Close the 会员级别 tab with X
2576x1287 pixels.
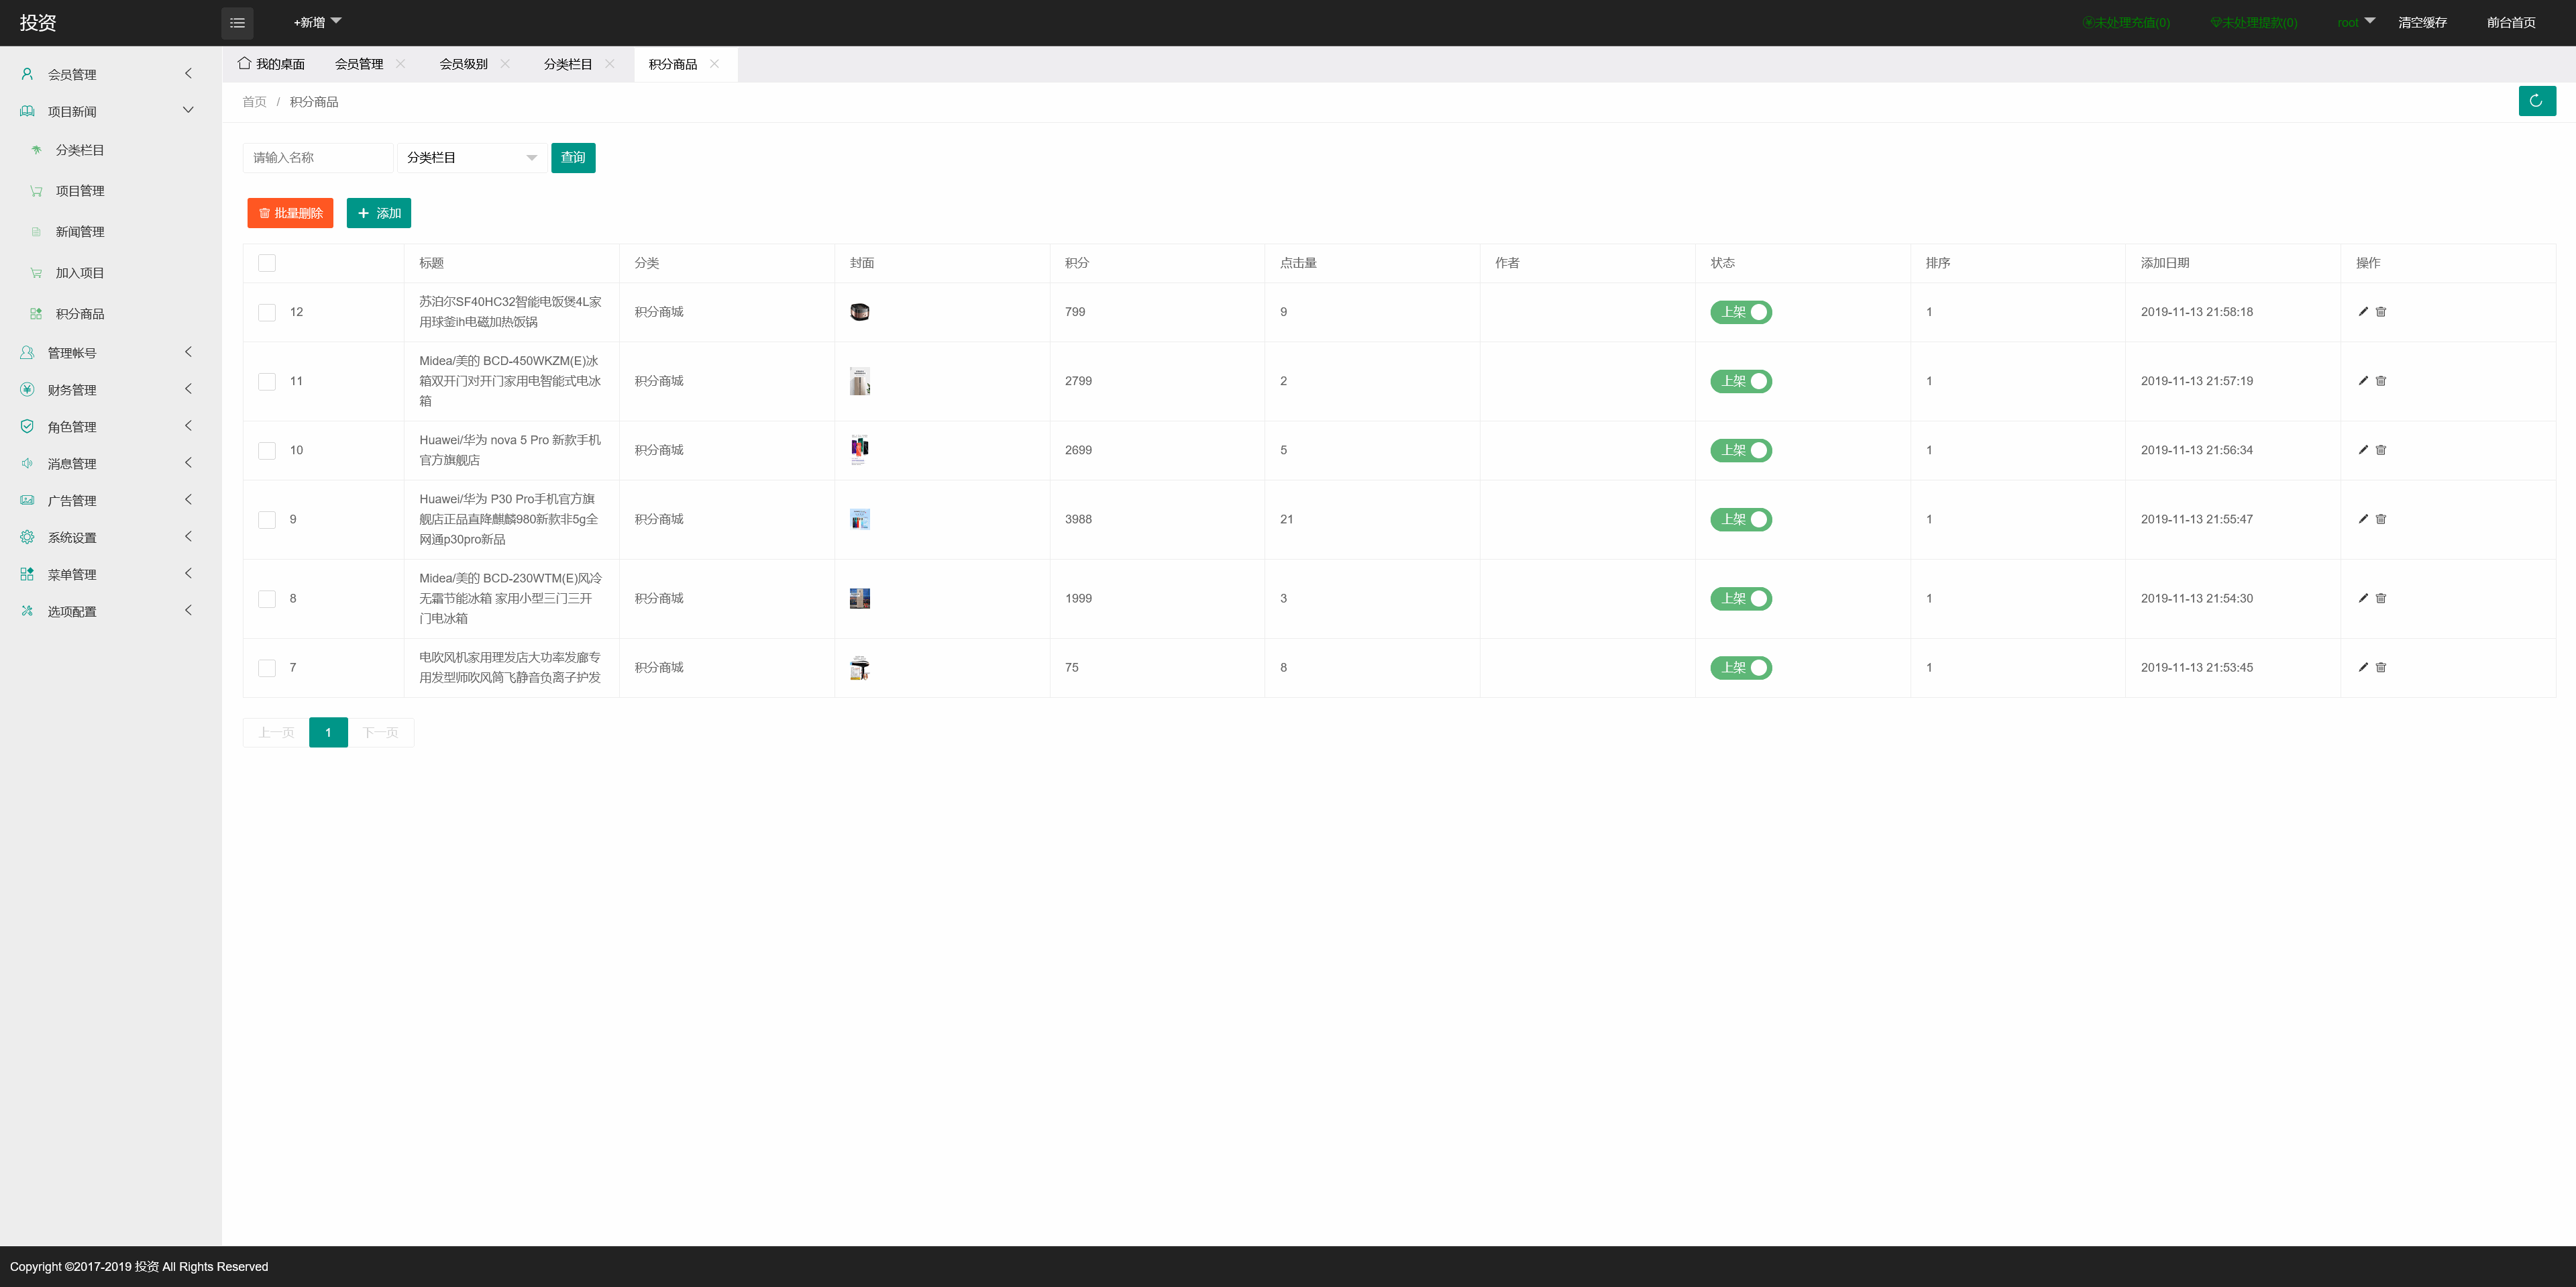click(x=505, y=64)
